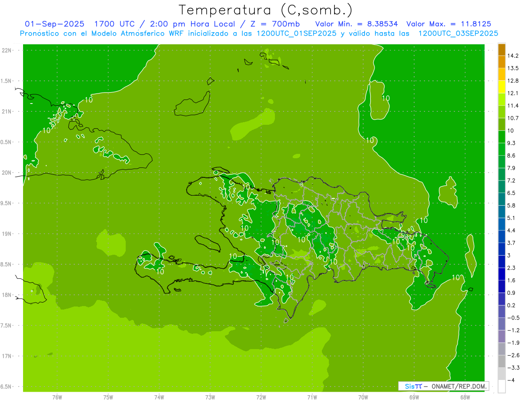The image size is (522, 403).
Task: Click the 12.8 colorbar value
Action: pos(512,81)
